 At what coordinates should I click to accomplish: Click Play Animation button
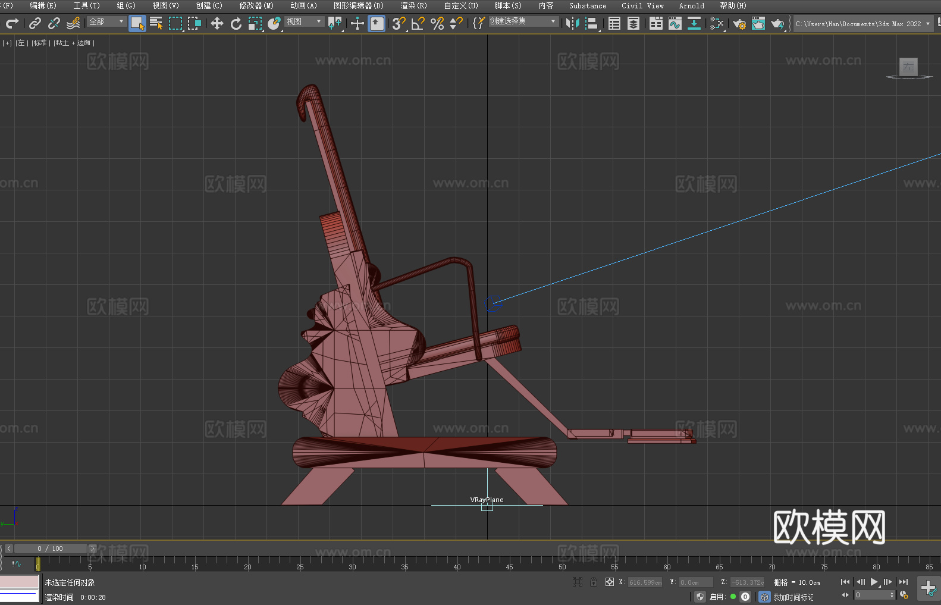point(874,582)
